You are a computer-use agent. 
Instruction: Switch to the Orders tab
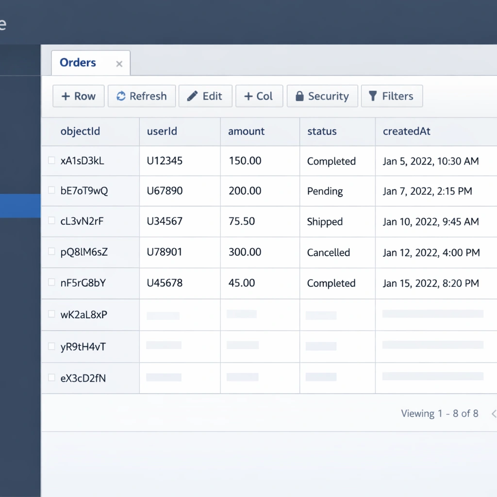pyautogui.click(x=78, y=63)
